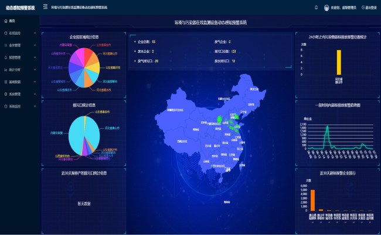The image size is (381, 235).
Task: Open the notification bell in top bar
Action: tap(315, 8)
